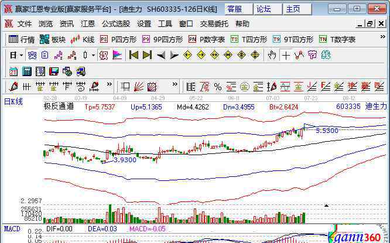The image size is (390, 243).
Task: Open the calculator icon
Action: coord(27,71)
